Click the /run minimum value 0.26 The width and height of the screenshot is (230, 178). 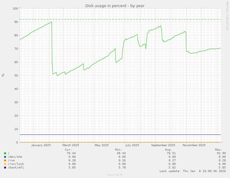pyautogui.click(x=122, y=160)
